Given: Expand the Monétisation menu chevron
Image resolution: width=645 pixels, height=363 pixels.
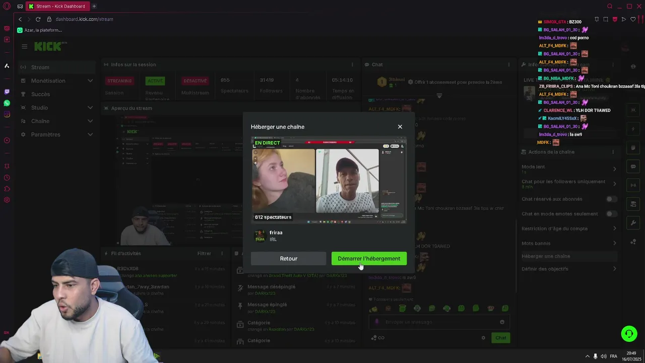Looking at the screenshot, I should point(90,81).
